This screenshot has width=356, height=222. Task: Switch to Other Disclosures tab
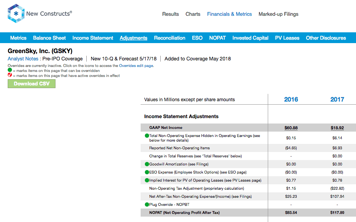(x=326, y=38)
